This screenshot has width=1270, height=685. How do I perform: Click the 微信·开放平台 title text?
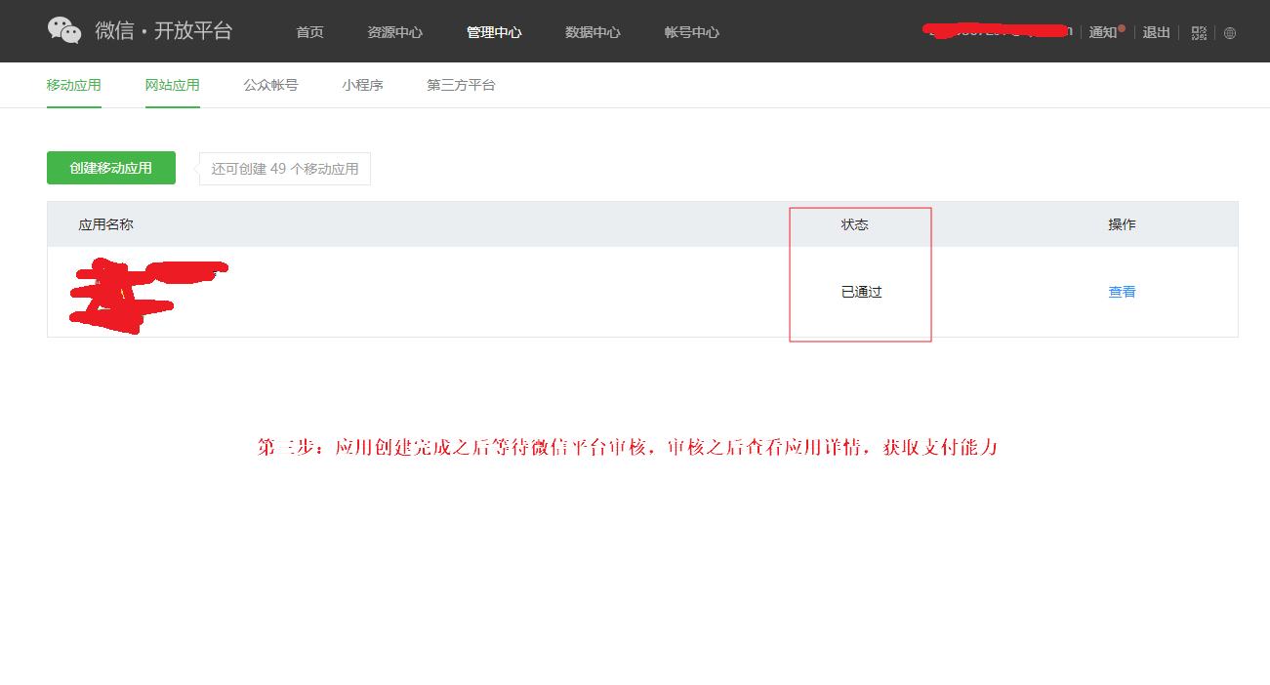[164, 30]
